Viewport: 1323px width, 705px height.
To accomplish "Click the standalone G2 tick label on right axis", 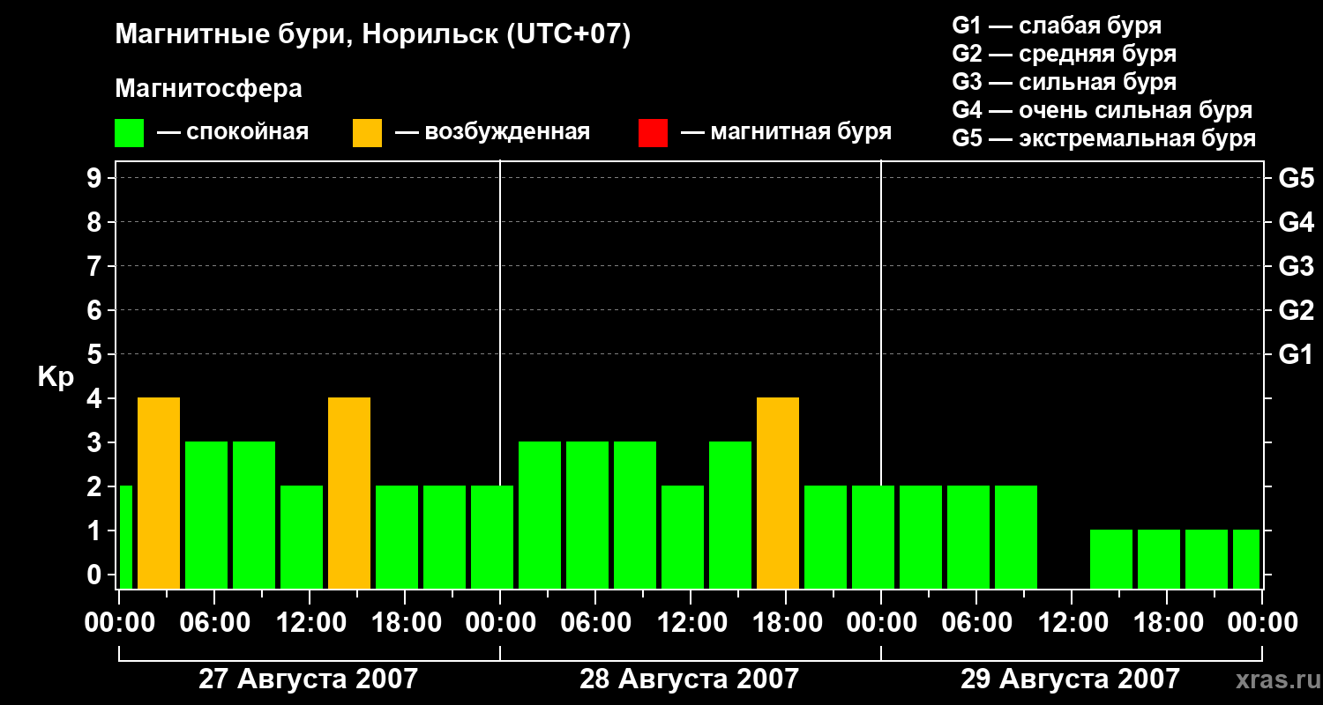I will pyautogui.click(x=1296, y=310).
